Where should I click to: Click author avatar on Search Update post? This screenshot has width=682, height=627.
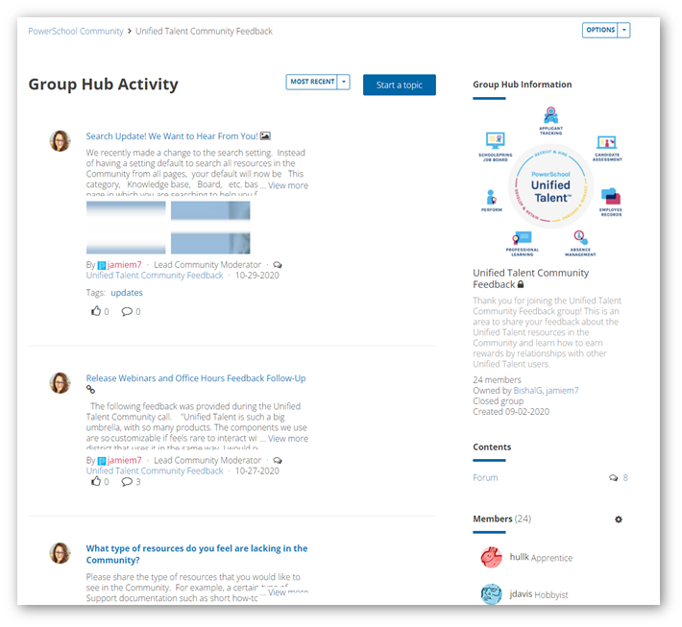(x=60, y=141)
